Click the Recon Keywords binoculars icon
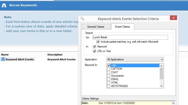188x105 pixels. [x=4, y=5]
